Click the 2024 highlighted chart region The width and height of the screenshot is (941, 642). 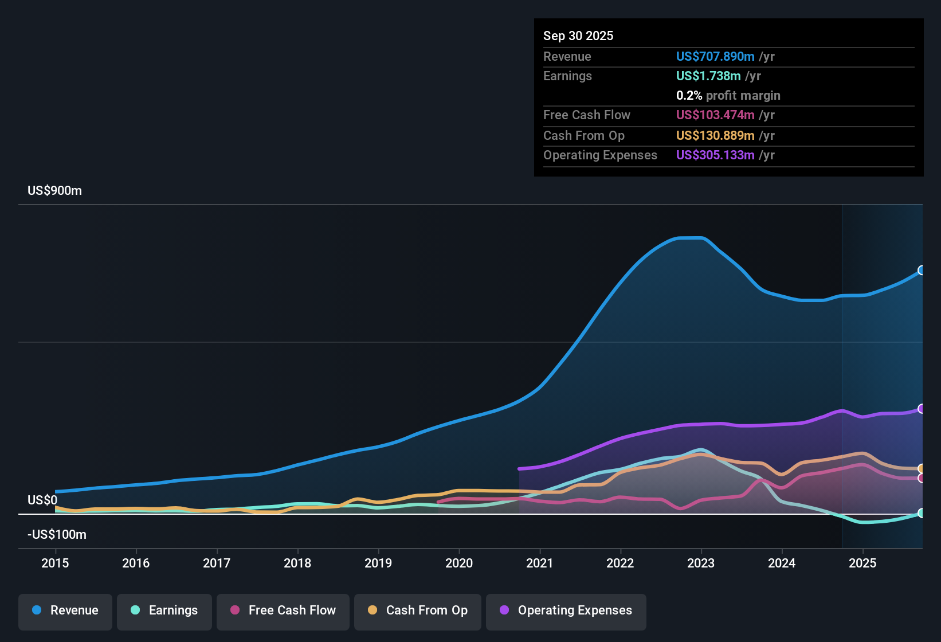coord(782,373)
